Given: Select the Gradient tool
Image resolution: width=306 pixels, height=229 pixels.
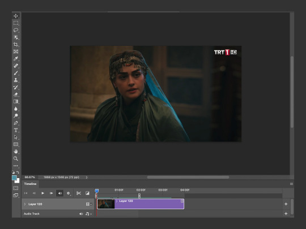Looking at the screenshot, I should point(16,101).
